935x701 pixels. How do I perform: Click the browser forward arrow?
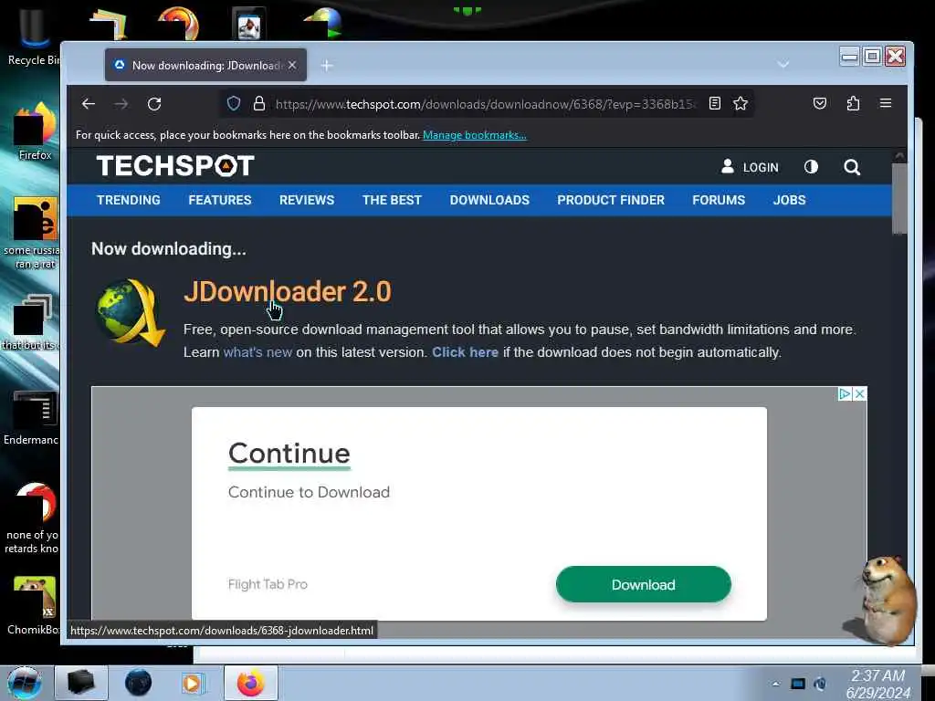[121, 104]
